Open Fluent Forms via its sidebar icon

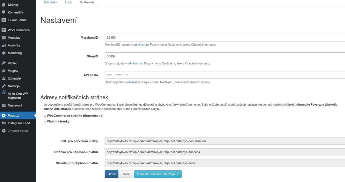coord(4,20)
